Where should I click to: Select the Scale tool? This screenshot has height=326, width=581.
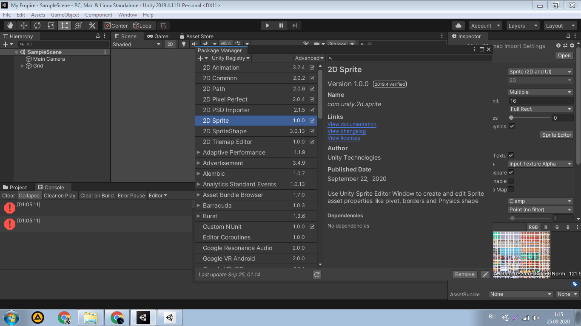(x=51, y=25)
